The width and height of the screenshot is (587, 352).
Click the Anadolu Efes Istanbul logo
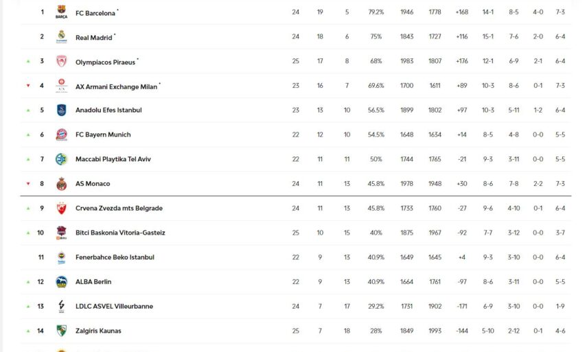click(62, 110)
